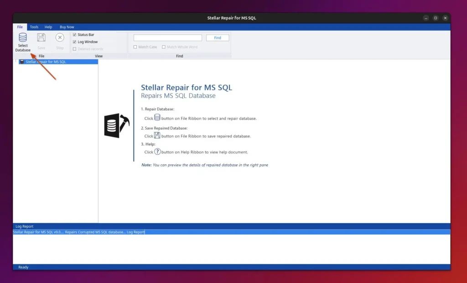Screen dimensions: 467x283
Task: Toggle the Status Bar checkbox
Action: (75, 35)
